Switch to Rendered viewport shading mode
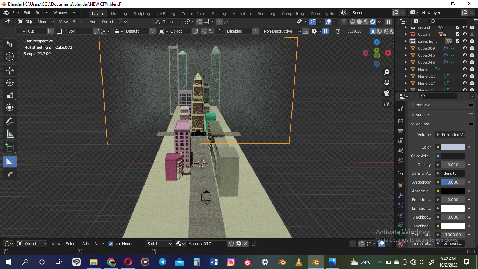Image resolution: width=478 pixels, height=269 pixels. (373, 22)
